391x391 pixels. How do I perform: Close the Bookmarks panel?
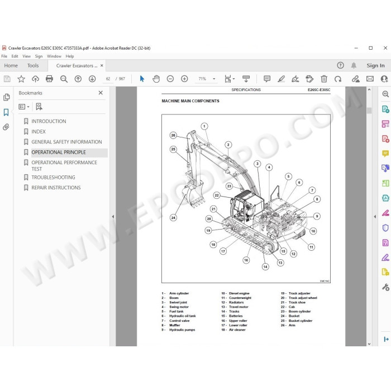pyautogui.click(x=101, y=93)
